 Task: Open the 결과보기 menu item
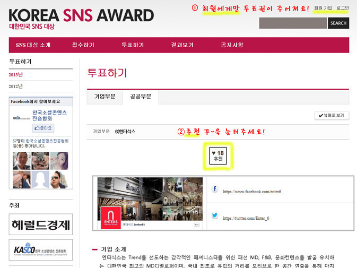(182, 45)
